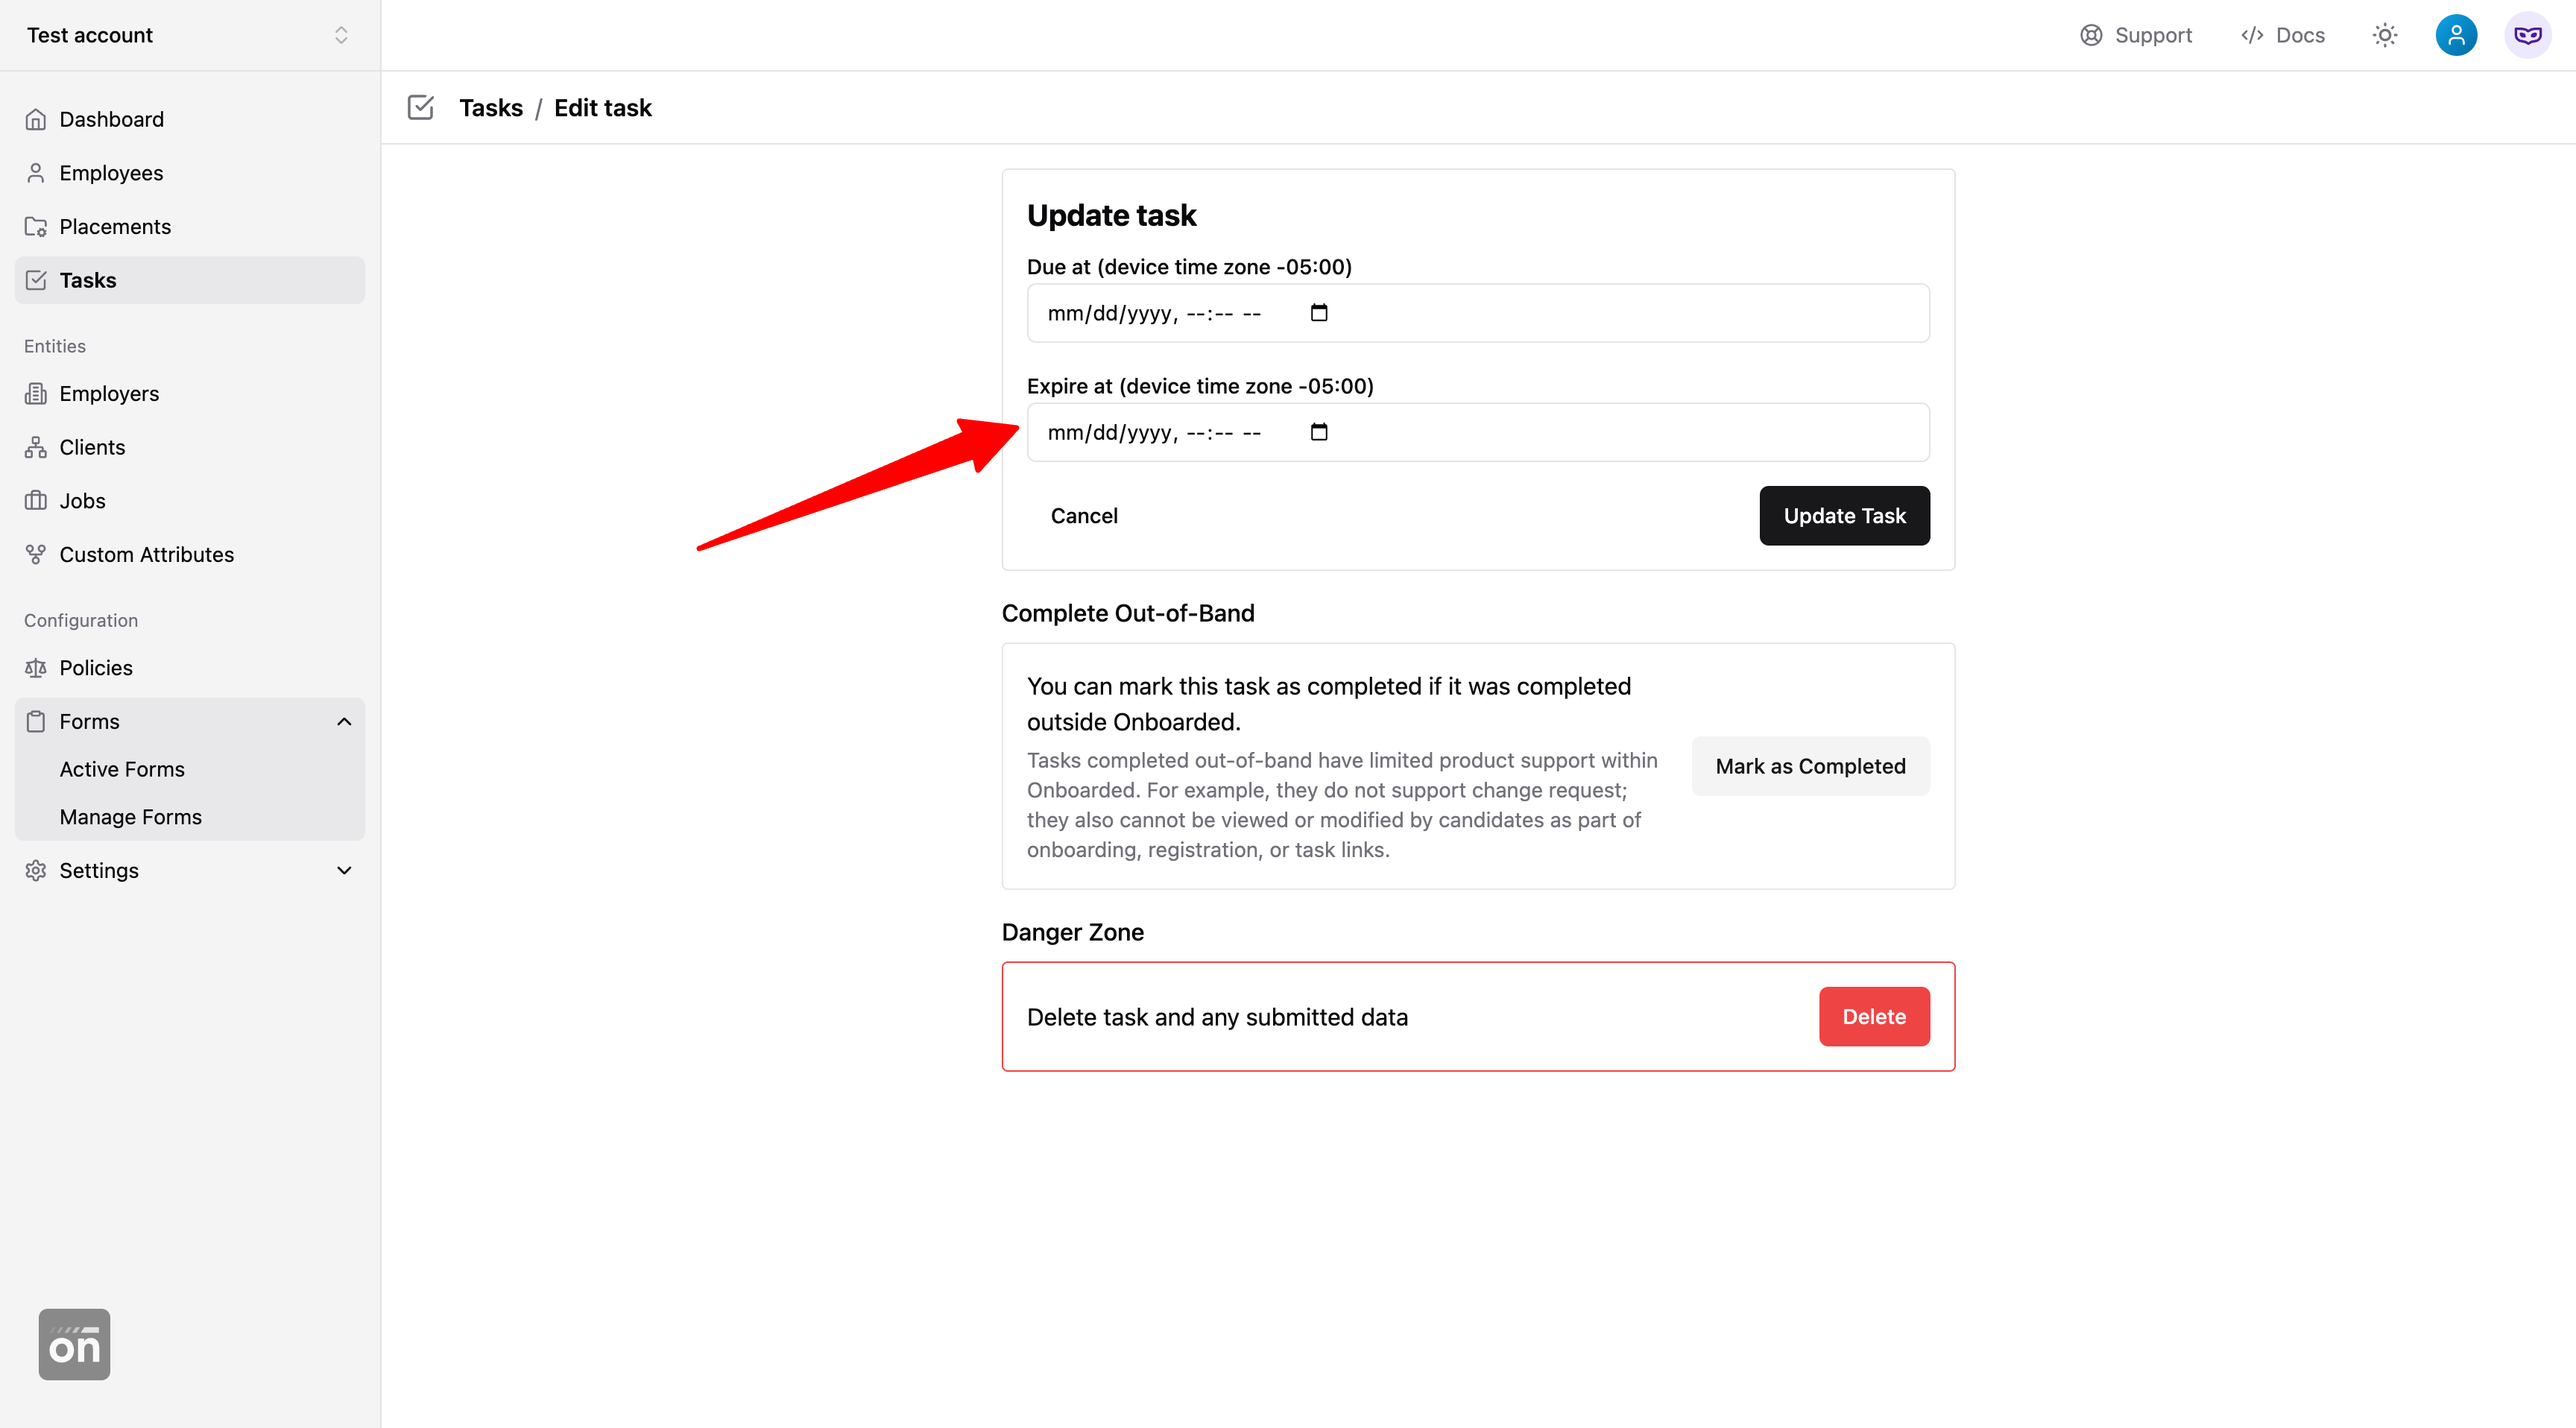
Task: Open the blue user profile avatar
Action: pyautogui.click(x=2455, y=36)
